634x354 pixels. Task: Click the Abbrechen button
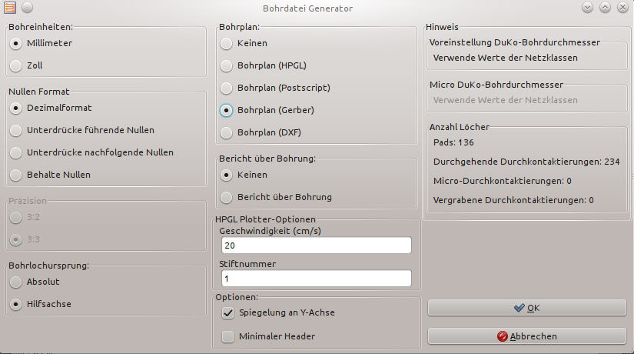coord(527,336)
